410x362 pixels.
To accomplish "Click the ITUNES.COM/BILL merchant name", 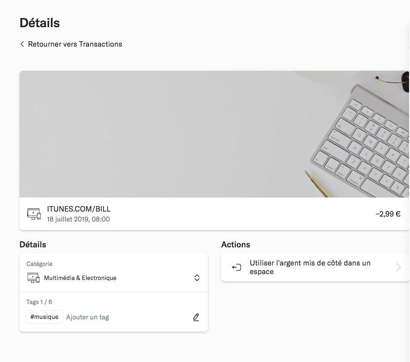I will (x=79, y=209).
